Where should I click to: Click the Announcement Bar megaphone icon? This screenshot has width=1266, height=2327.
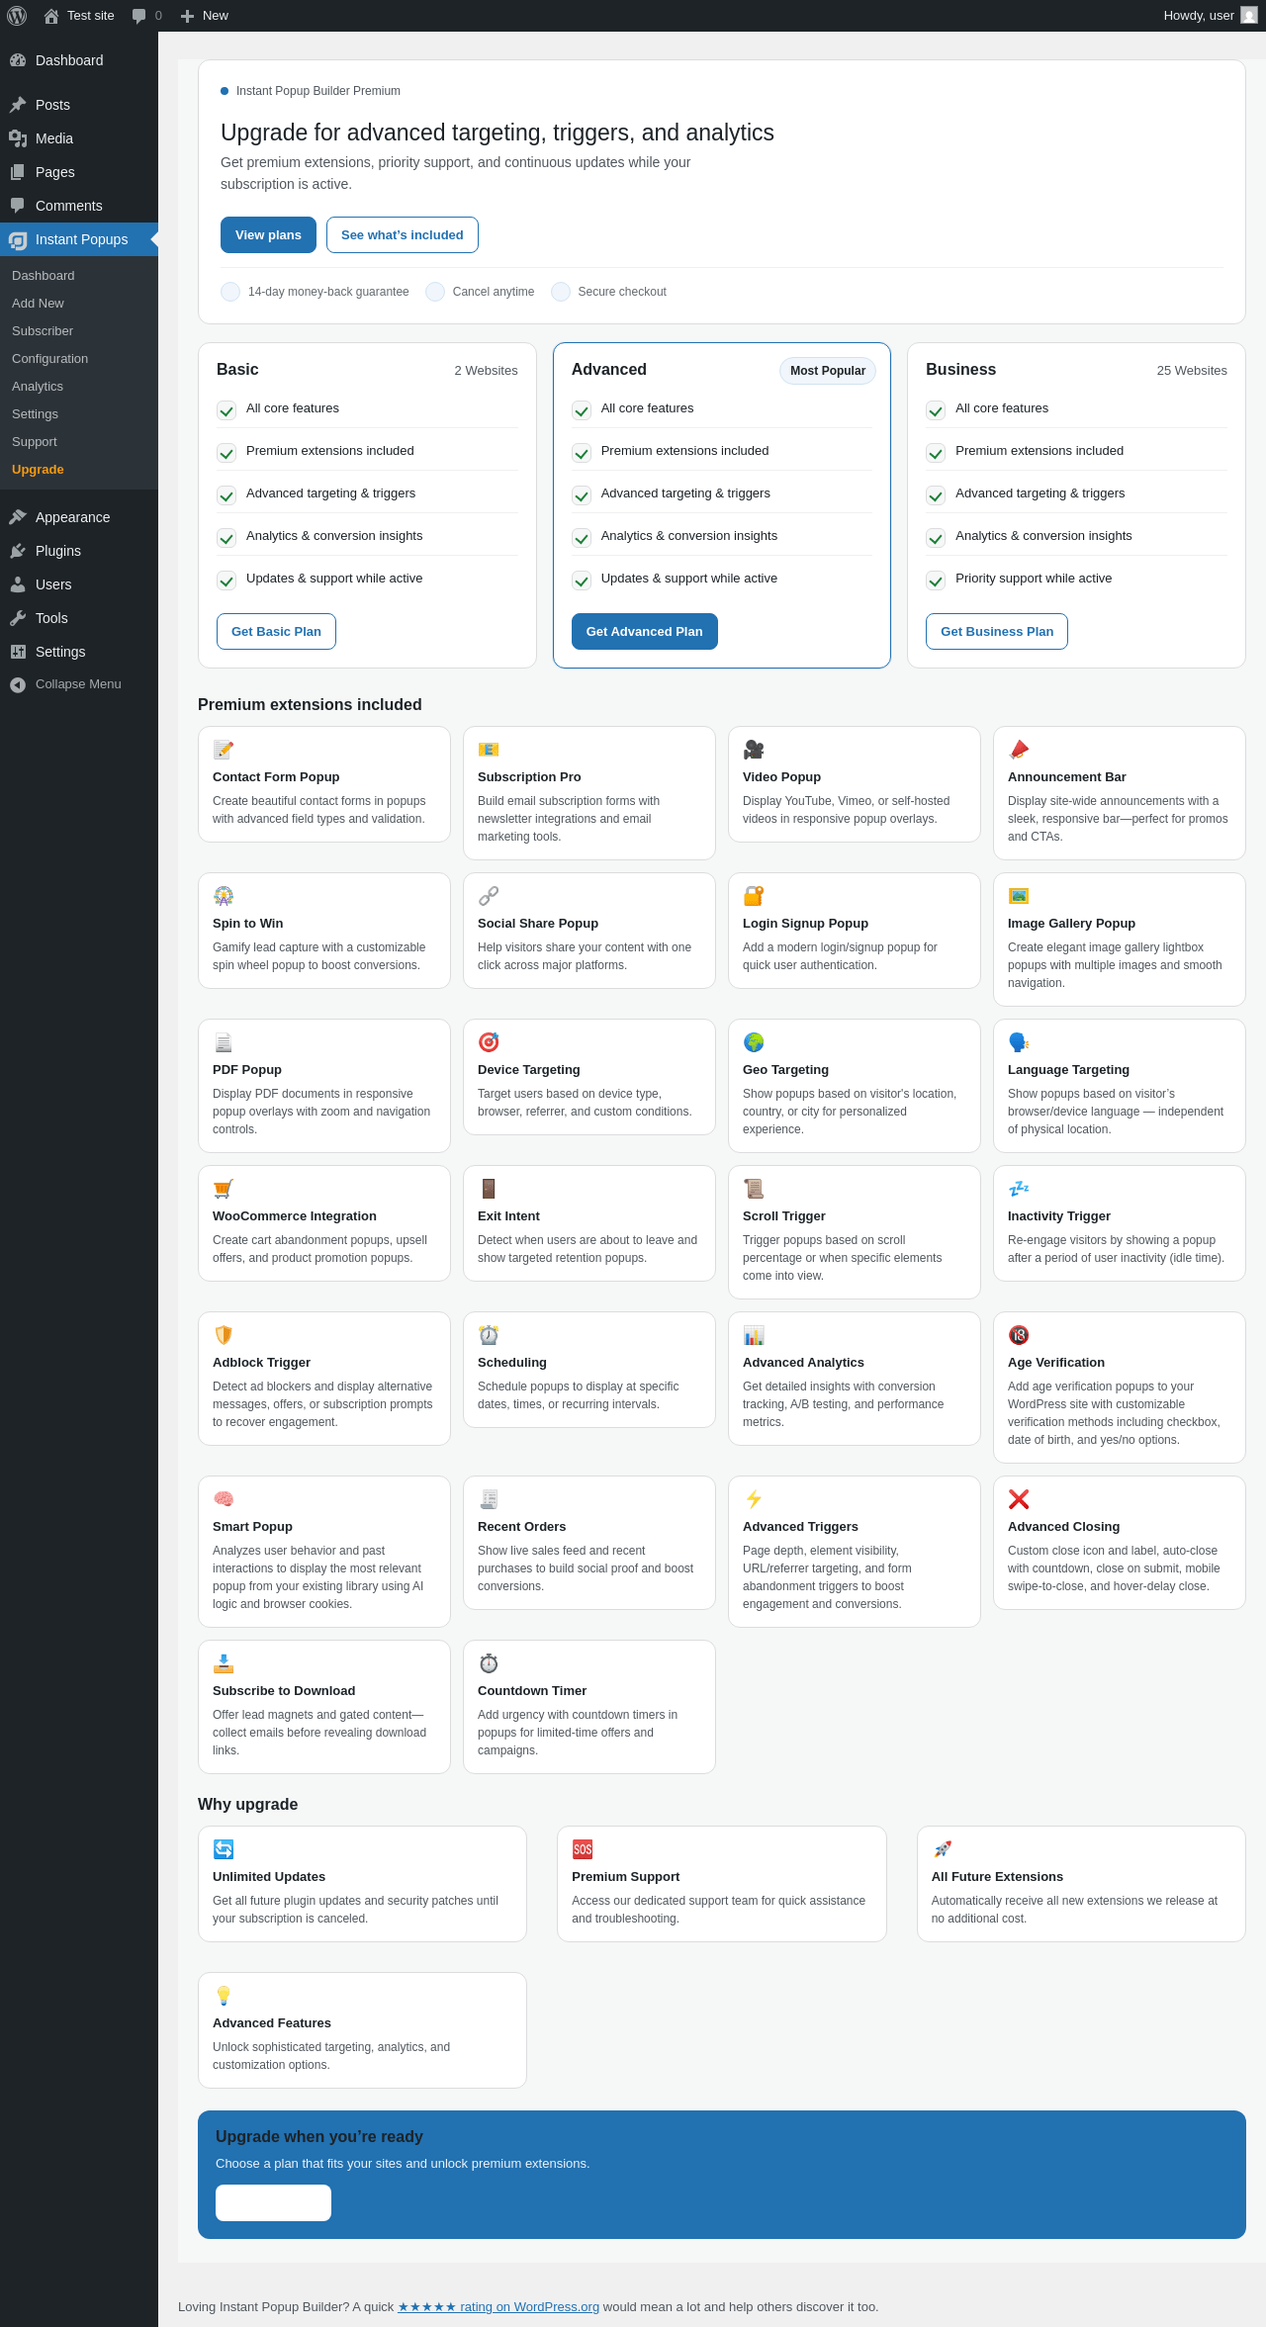[1019, 750]
